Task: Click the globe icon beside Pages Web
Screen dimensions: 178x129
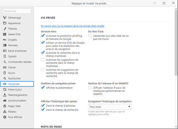Action: [x=5, y=106]
